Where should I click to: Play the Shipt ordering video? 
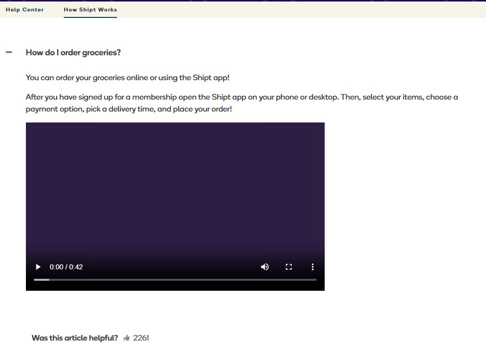tap(38, 267)
